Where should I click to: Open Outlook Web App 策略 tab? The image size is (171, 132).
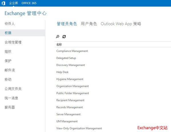[x=121, y=24]
